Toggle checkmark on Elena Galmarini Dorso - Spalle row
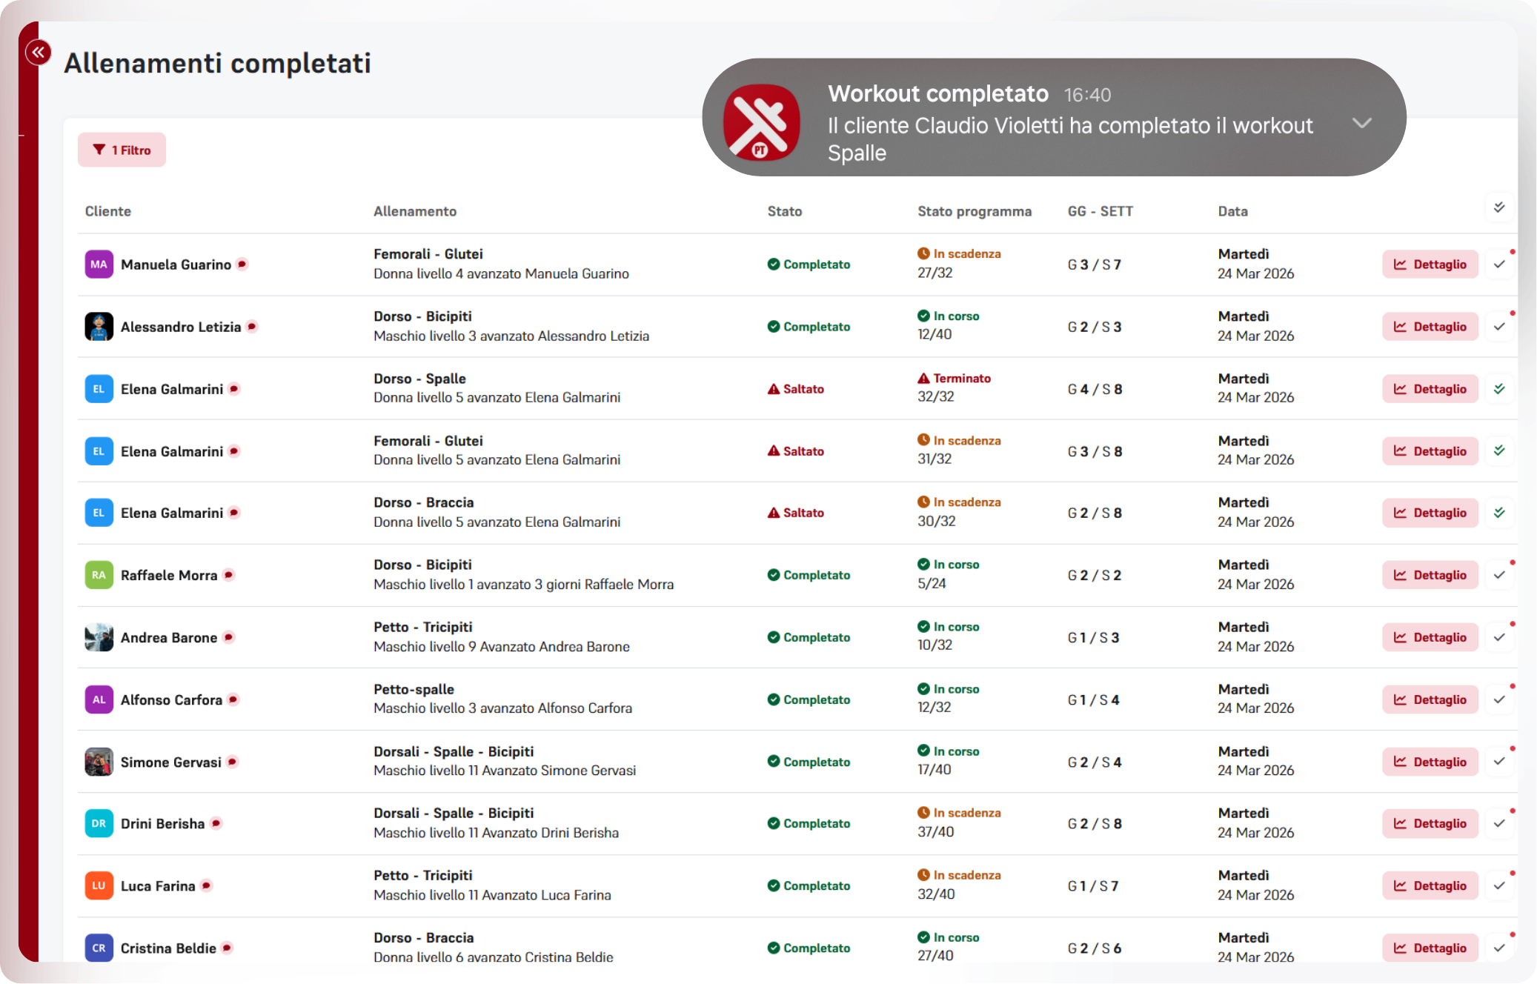The width and height of the screenshot is (1537, 984). [1499, 389]
